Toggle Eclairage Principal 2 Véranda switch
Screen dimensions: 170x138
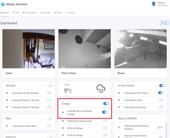[49, 107]
